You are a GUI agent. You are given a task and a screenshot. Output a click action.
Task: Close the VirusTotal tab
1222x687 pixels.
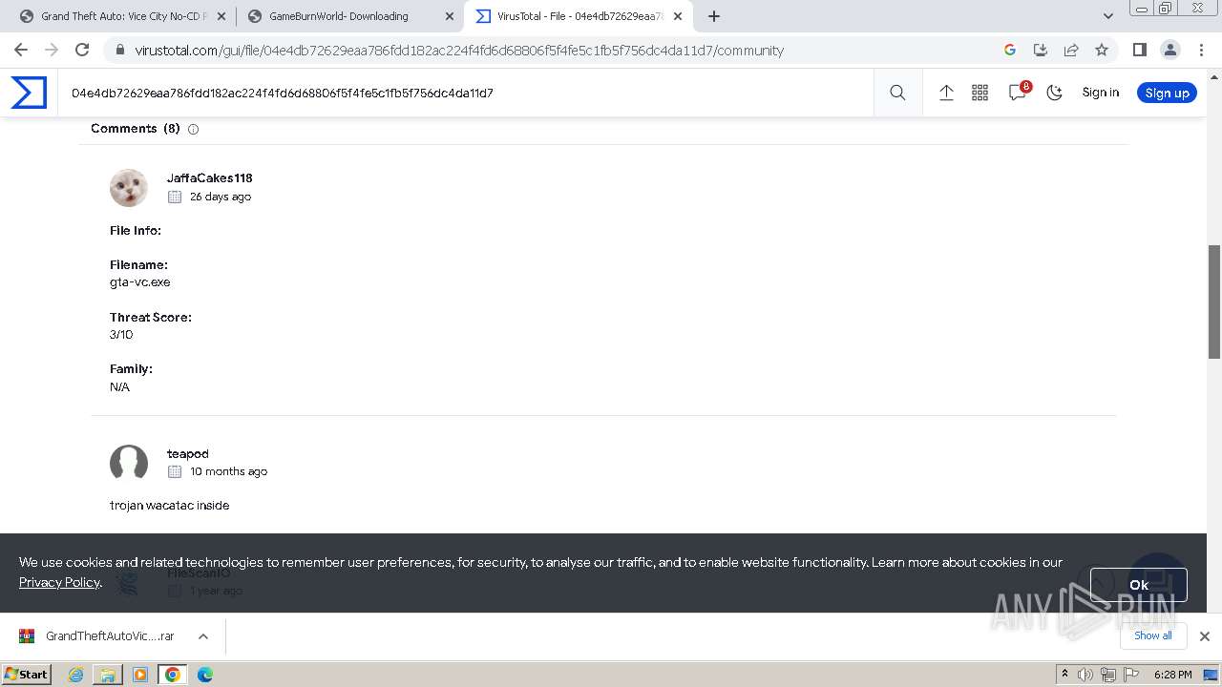tap(678, 16)
